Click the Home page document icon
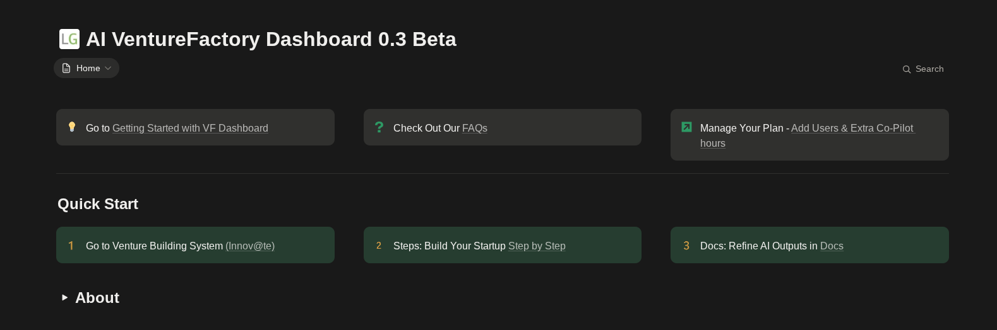The width and height of the screenshot is (997, 330). coord(66,68)
